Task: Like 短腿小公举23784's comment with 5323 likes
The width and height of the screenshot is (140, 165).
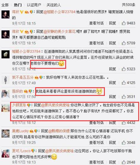Action: click(124, 69)
